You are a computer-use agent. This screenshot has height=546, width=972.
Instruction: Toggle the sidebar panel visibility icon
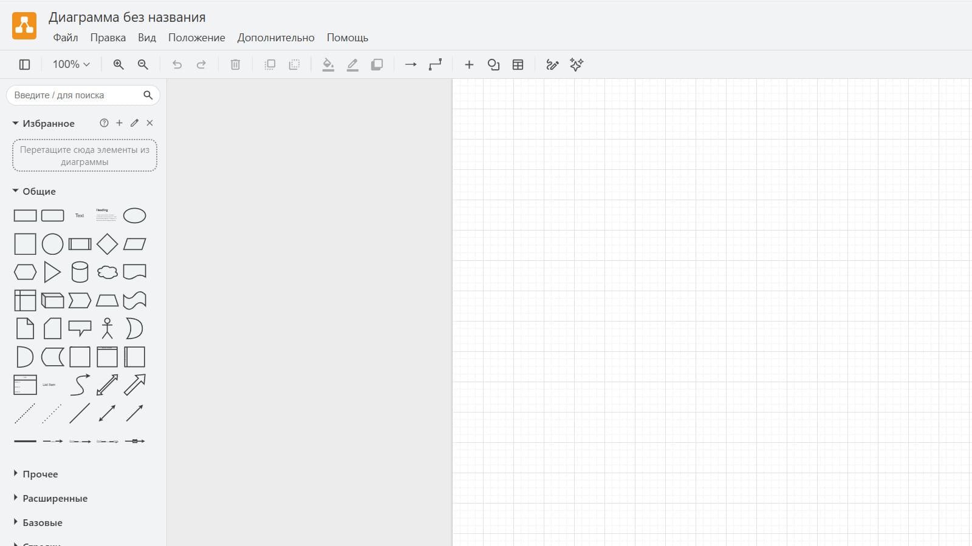point(25,64)
